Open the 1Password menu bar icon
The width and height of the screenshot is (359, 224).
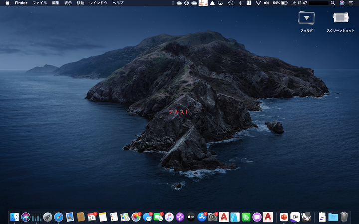[x=186, y=3]
